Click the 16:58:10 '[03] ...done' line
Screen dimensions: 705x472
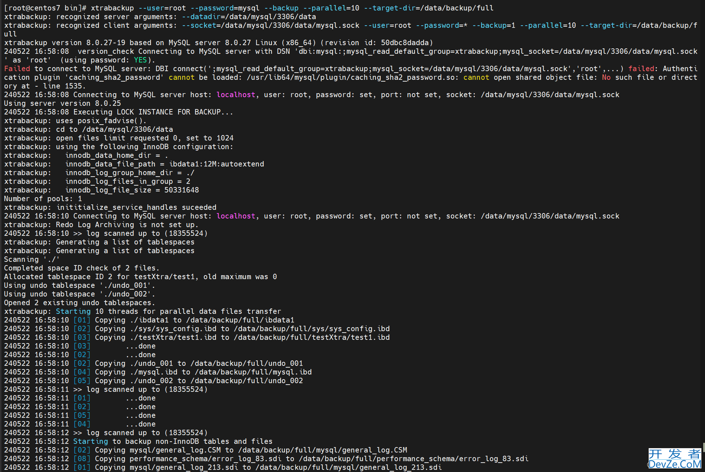pos(80,346)
